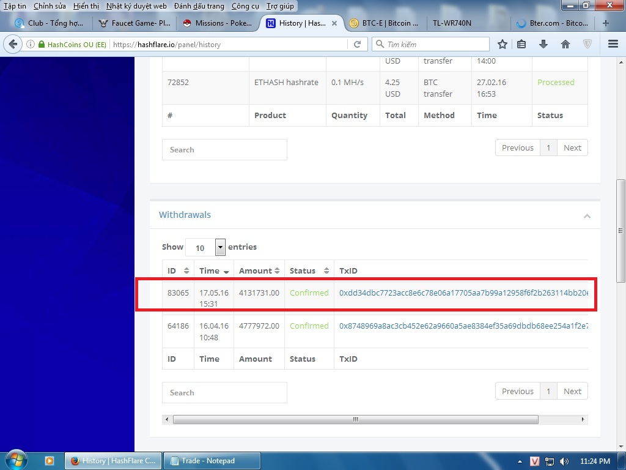This screenshot has width=626, height=470.
Task: Open Nhật ký duyệt web menu
Action: (x=136, y=6)
